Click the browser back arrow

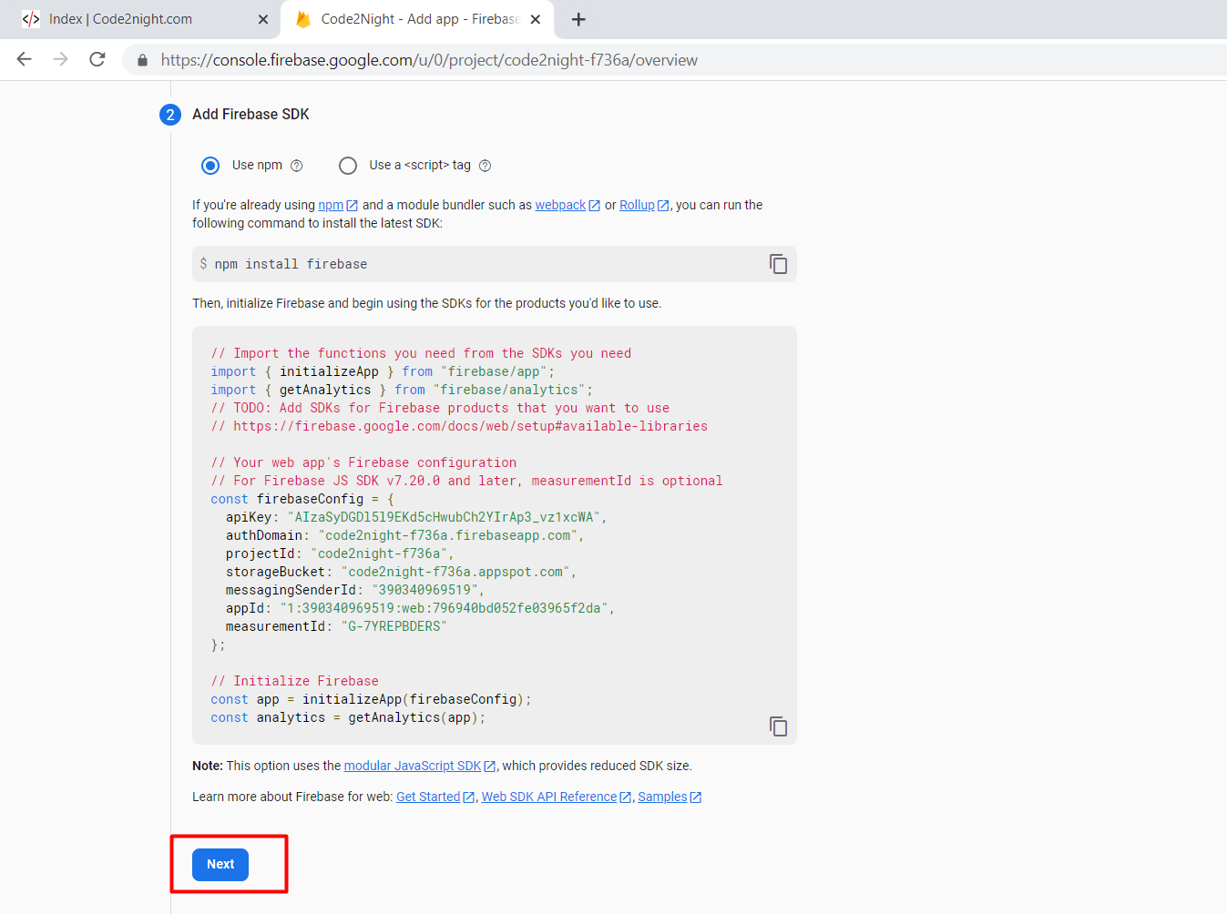pos(25,59)
